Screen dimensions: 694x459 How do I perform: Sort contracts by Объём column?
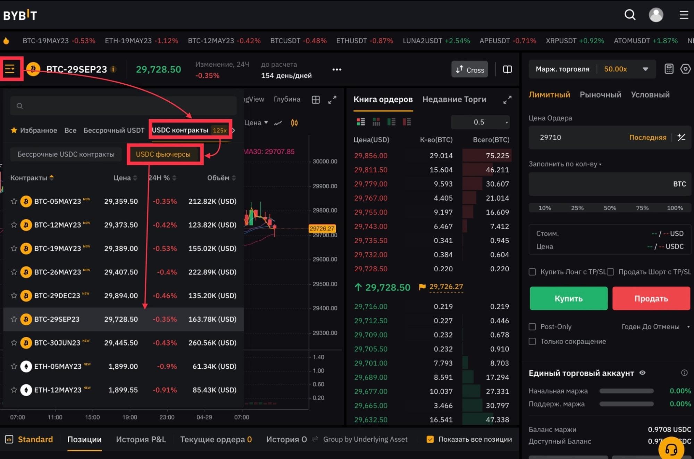221,178
